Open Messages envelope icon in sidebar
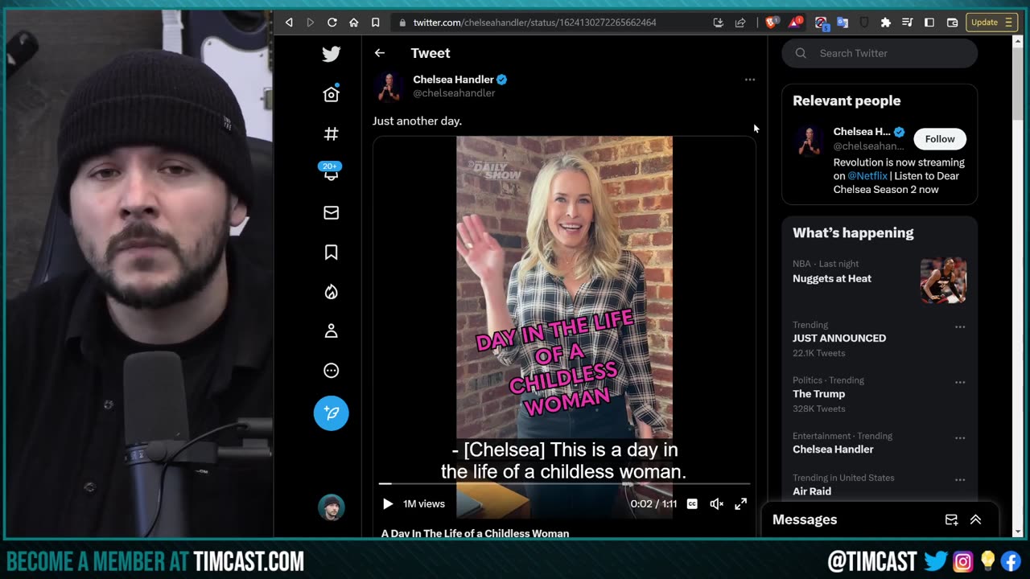This screenshot has height=579, width=1030. point(331,212)
